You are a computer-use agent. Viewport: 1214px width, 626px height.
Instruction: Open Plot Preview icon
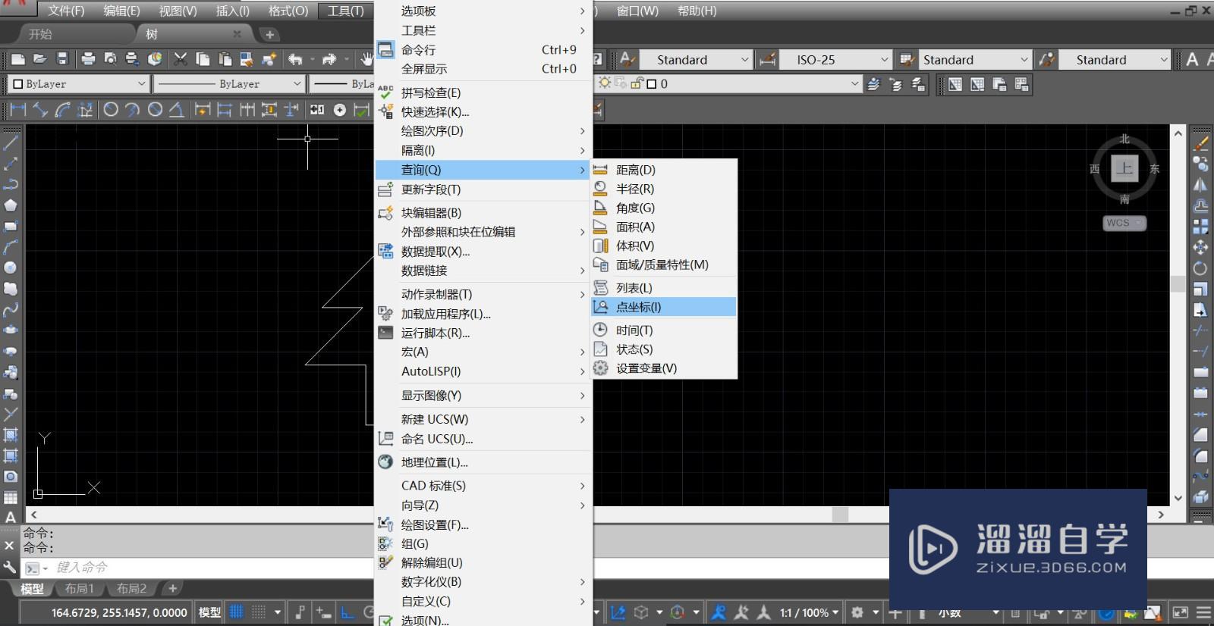pos(110,59)
